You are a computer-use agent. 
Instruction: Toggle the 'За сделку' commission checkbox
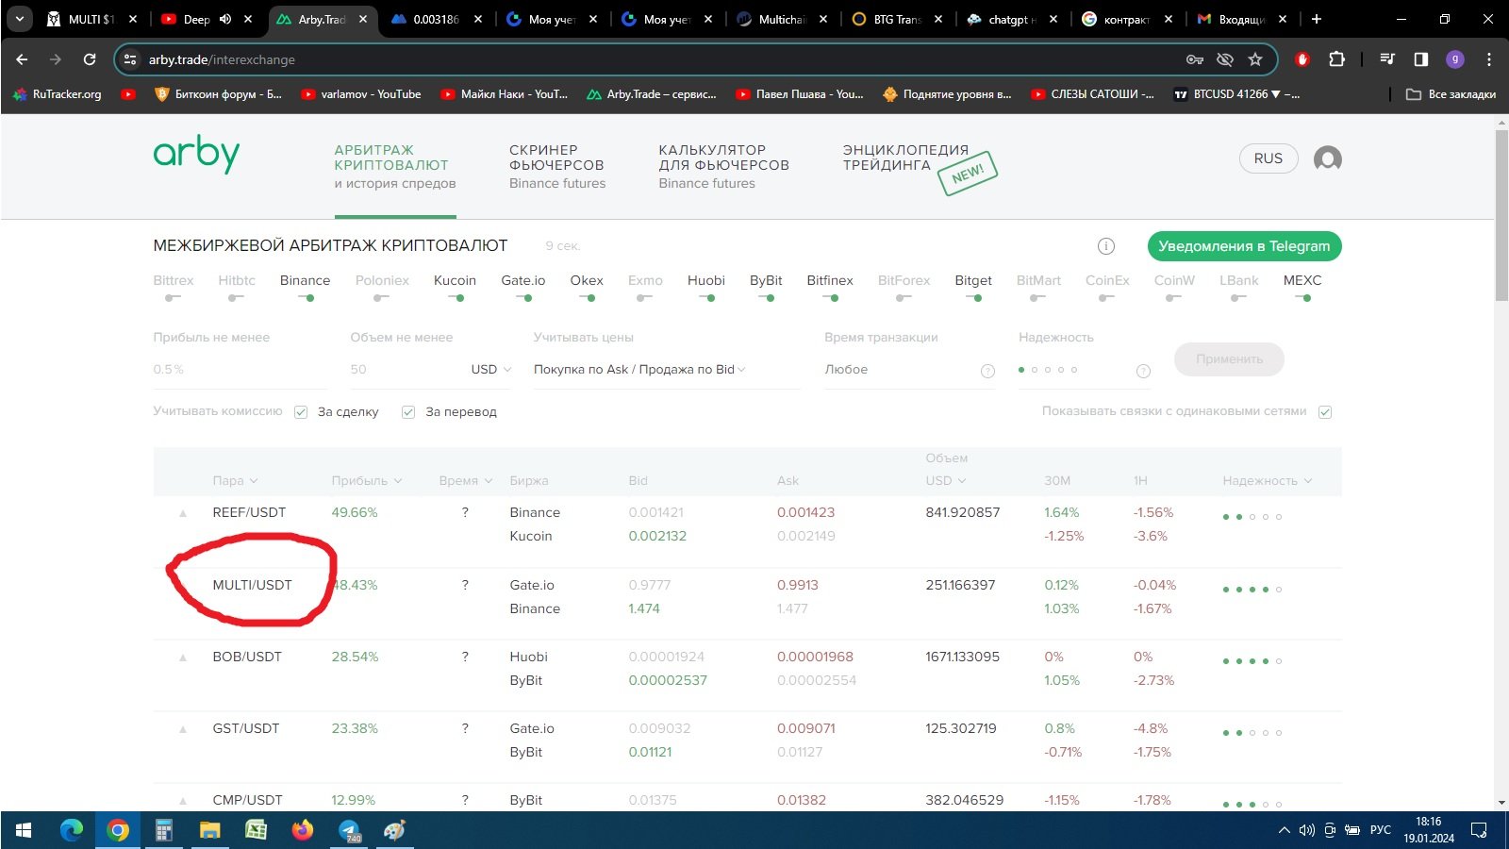coord(301,412)
